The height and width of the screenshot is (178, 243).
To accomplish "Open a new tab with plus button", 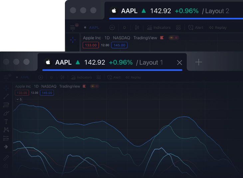I will [198, 62].
